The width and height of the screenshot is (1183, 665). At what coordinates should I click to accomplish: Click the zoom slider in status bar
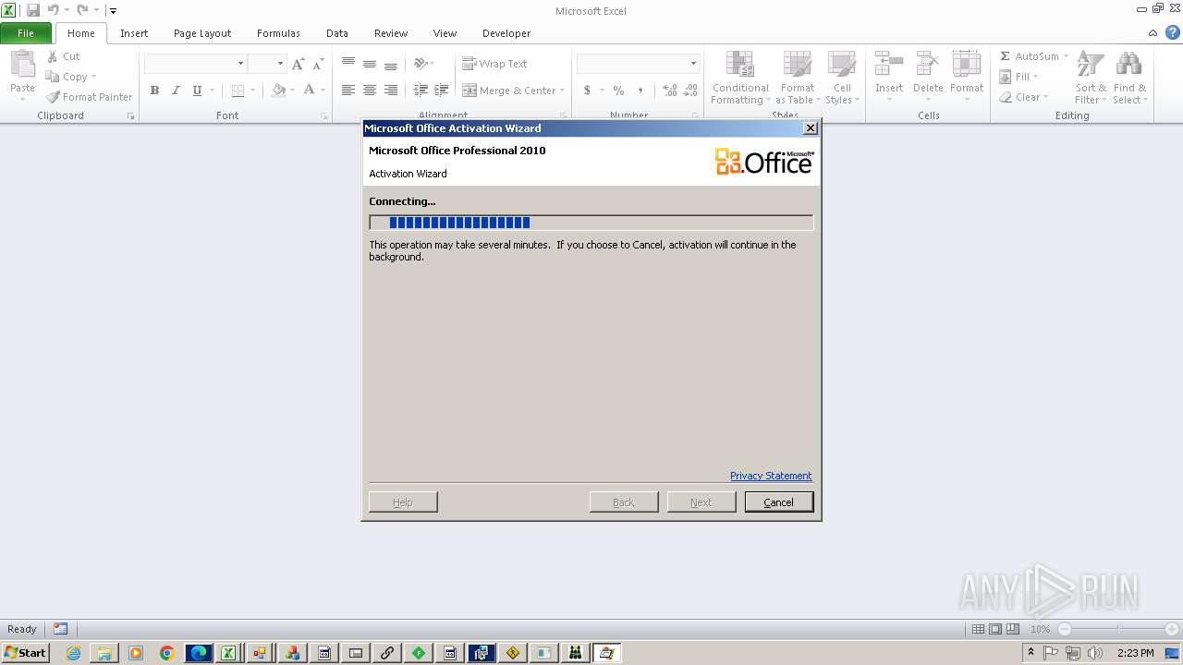point(1118,629)
